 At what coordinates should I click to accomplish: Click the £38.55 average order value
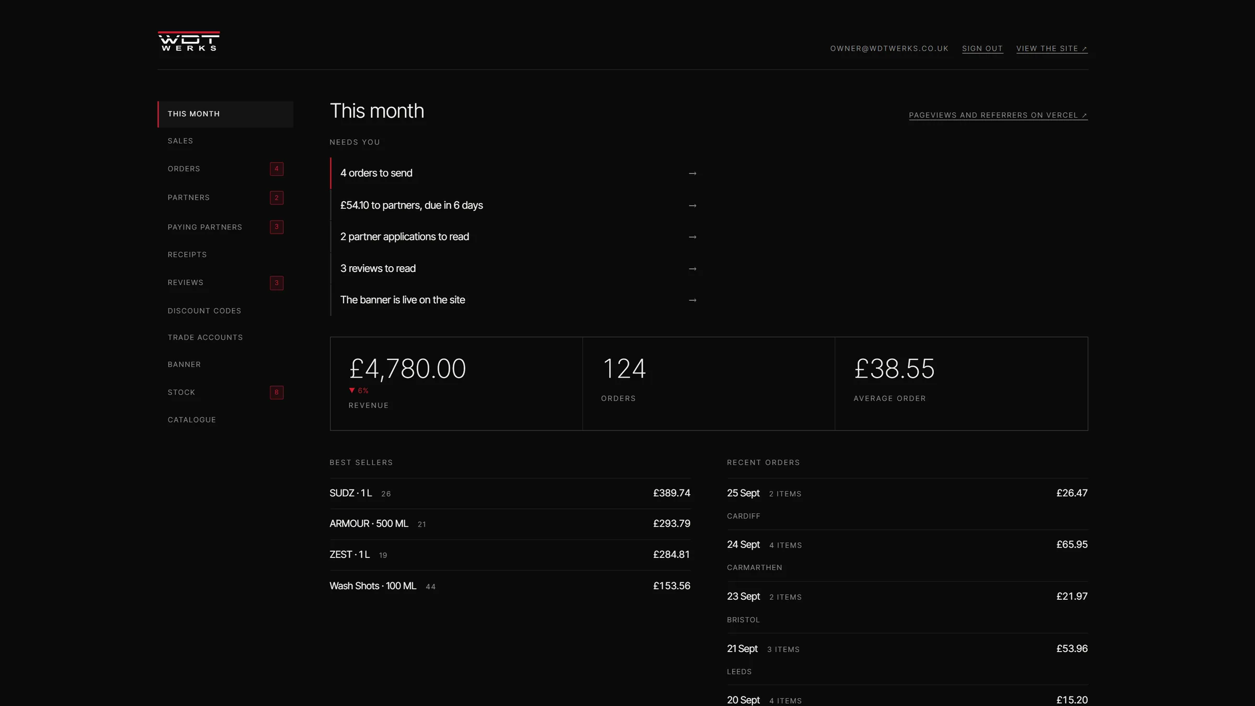coord(894,369)
